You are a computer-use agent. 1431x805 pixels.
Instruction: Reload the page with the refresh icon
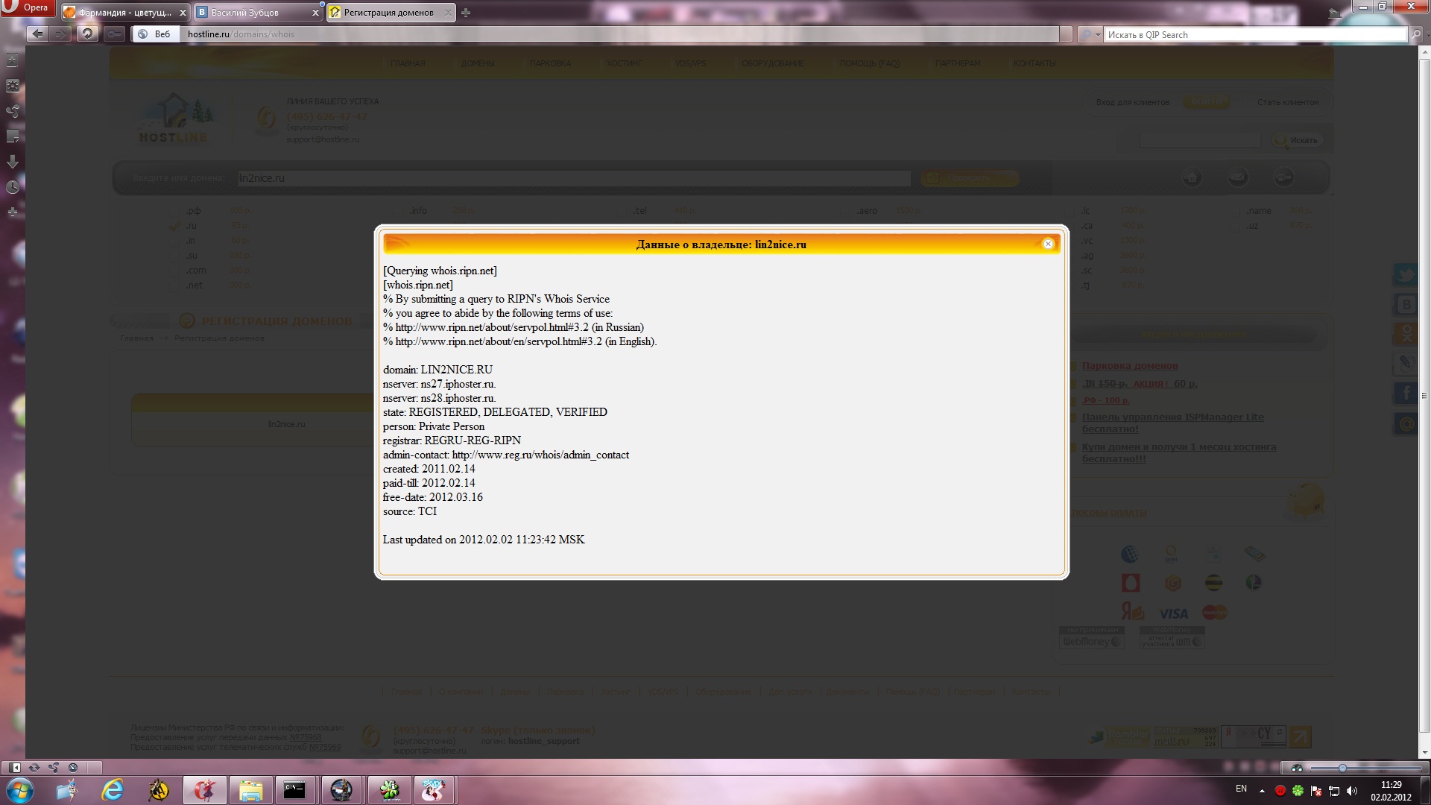click(x=87, y=34)
